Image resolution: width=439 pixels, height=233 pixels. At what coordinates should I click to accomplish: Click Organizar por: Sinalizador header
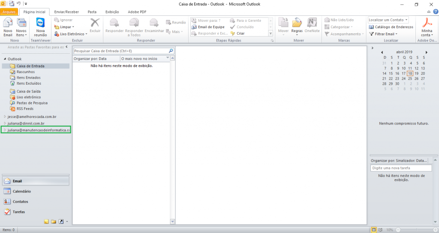[399, 160]
